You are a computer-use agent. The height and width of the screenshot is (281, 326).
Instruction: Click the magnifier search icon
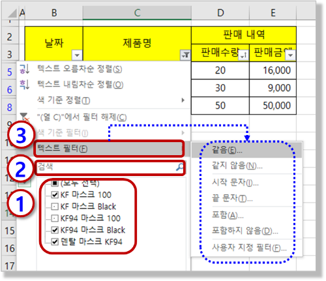pos(180,167)
